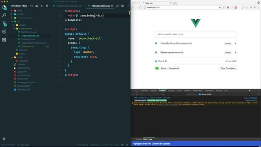Click the Clear Completed button
Image resolution: width=261 pixels, height=147 pixels.
(x=228, y=68)
